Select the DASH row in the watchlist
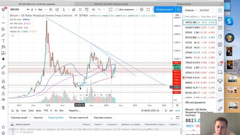The width and height of the screenshot is (240, 135). point(199,57)
